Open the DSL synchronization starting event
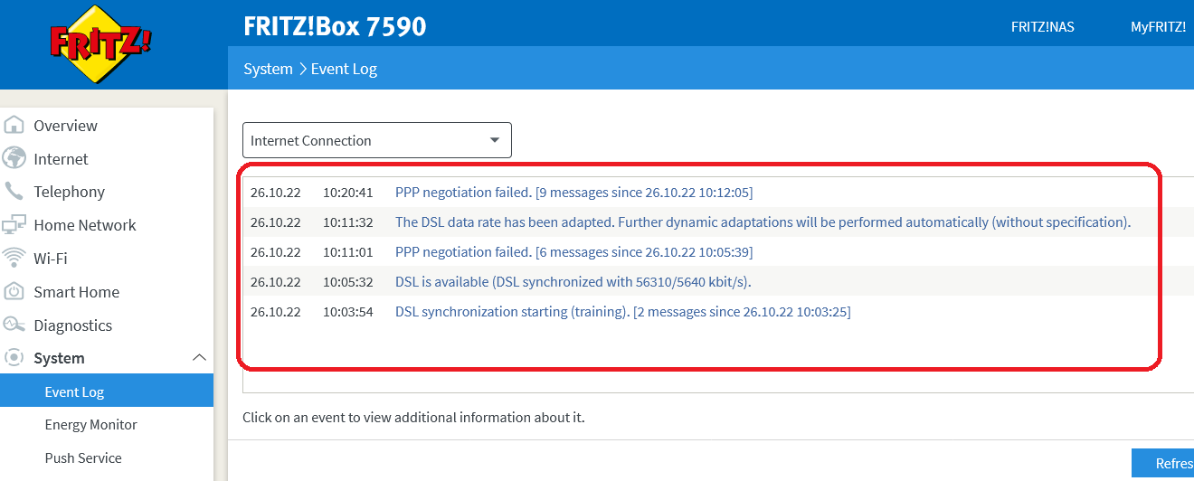This screenshot has height=481, width=1194. point(622,312)
